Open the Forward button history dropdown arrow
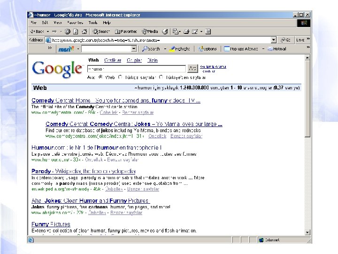Screen dimensions: 338x254 (x=61, y=32)
